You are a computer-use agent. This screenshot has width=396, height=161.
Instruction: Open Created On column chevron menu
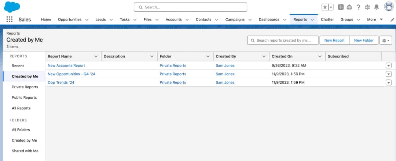click(x=320, y=56)
